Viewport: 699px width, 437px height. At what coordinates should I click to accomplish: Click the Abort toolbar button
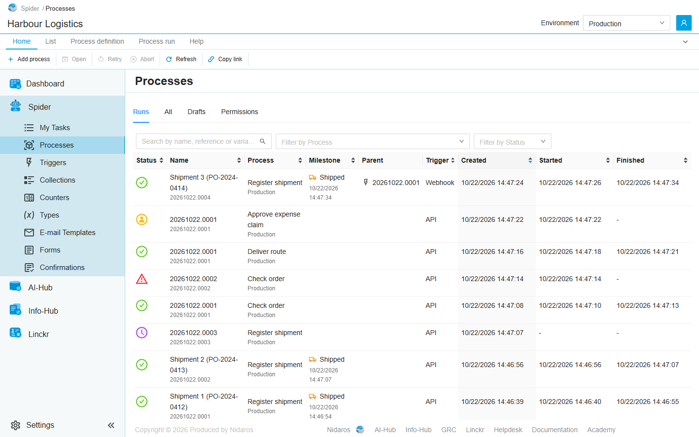click(x=142, y=59)
